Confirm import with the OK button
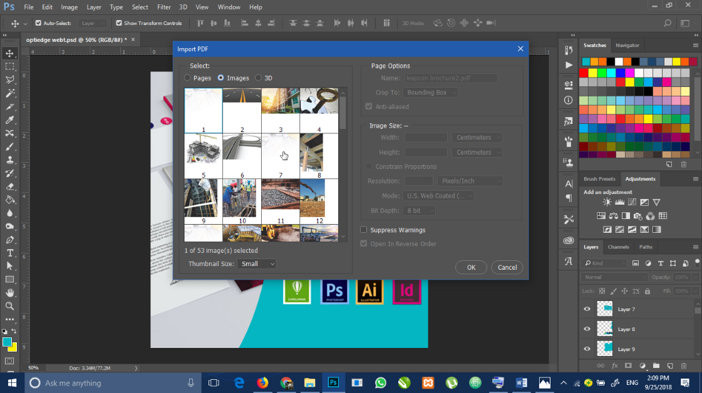This screenshot has height=393, width=702. (471, 267)
